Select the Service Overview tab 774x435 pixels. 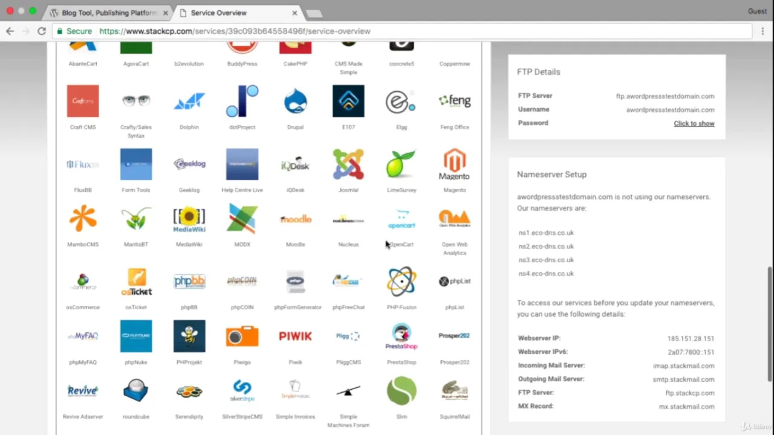pos(237,13)
